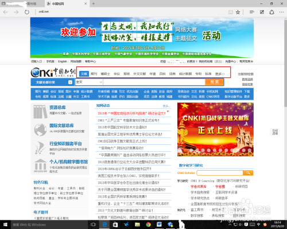The height and width of the screenshot is (229, 287).
Task: Open the 生态文明 网络大赛 top banner
Action: pos(142,38)
